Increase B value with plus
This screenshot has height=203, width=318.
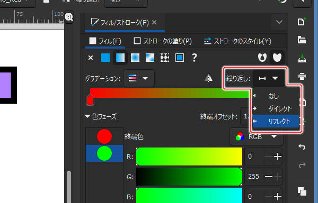click(x=278, y=196)
